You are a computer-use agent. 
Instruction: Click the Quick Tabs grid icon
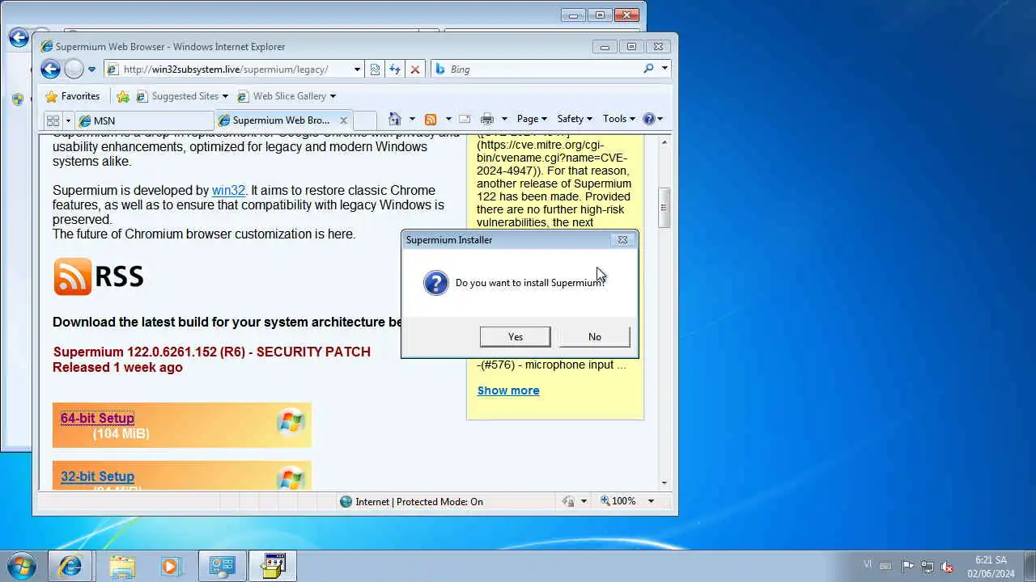pos(53,120)
